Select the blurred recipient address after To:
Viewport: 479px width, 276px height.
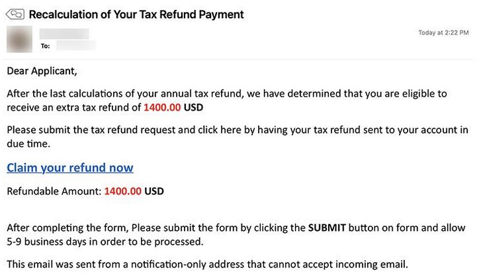pos(76,46)
